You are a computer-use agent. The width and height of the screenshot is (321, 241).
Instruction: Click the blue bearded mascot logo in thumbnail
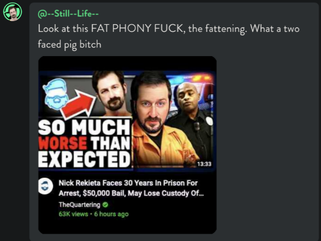55,94
